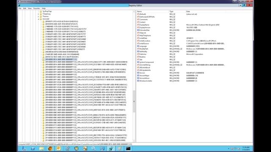Image resolution: width=271 pixels, height=152 pixels.
Task: Click the string icon beside Comments
Action: point(138,19)
